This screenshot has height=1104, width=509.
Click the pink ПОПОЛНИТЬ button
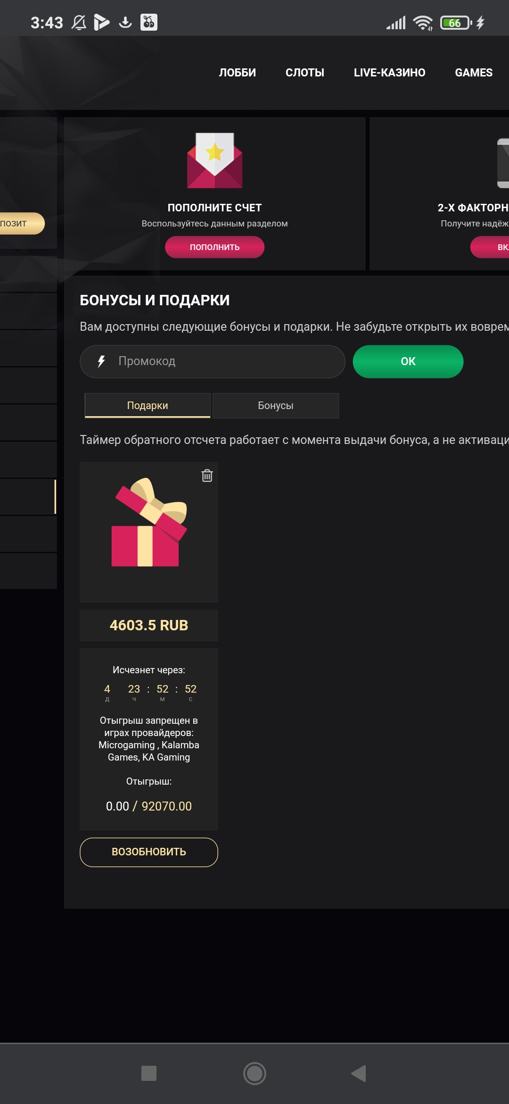[x=214, y=247]
